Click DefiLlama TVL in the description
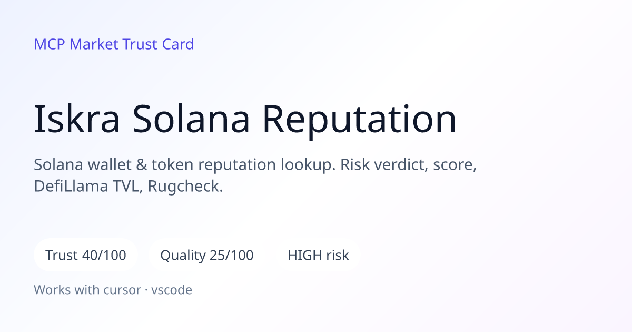 pyautogui.click(x=87, y=187)
